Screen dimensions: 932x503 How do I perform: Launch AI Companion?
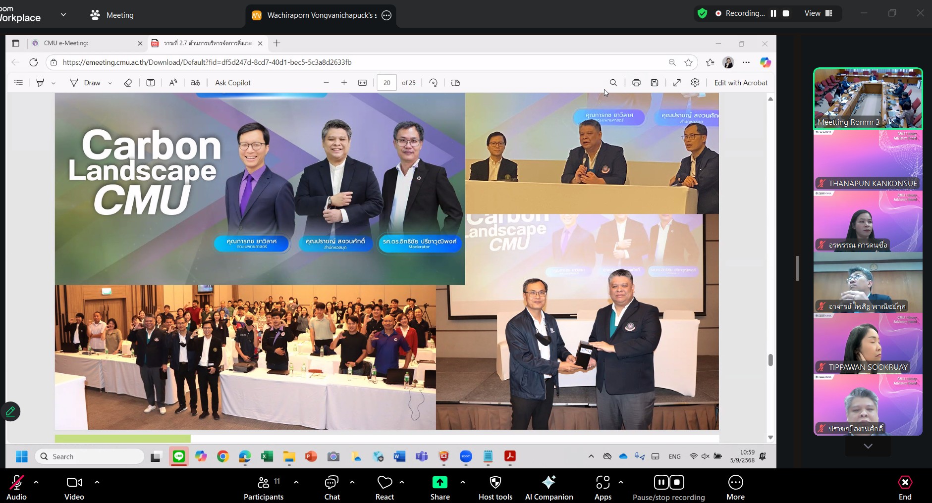(549, 488)
